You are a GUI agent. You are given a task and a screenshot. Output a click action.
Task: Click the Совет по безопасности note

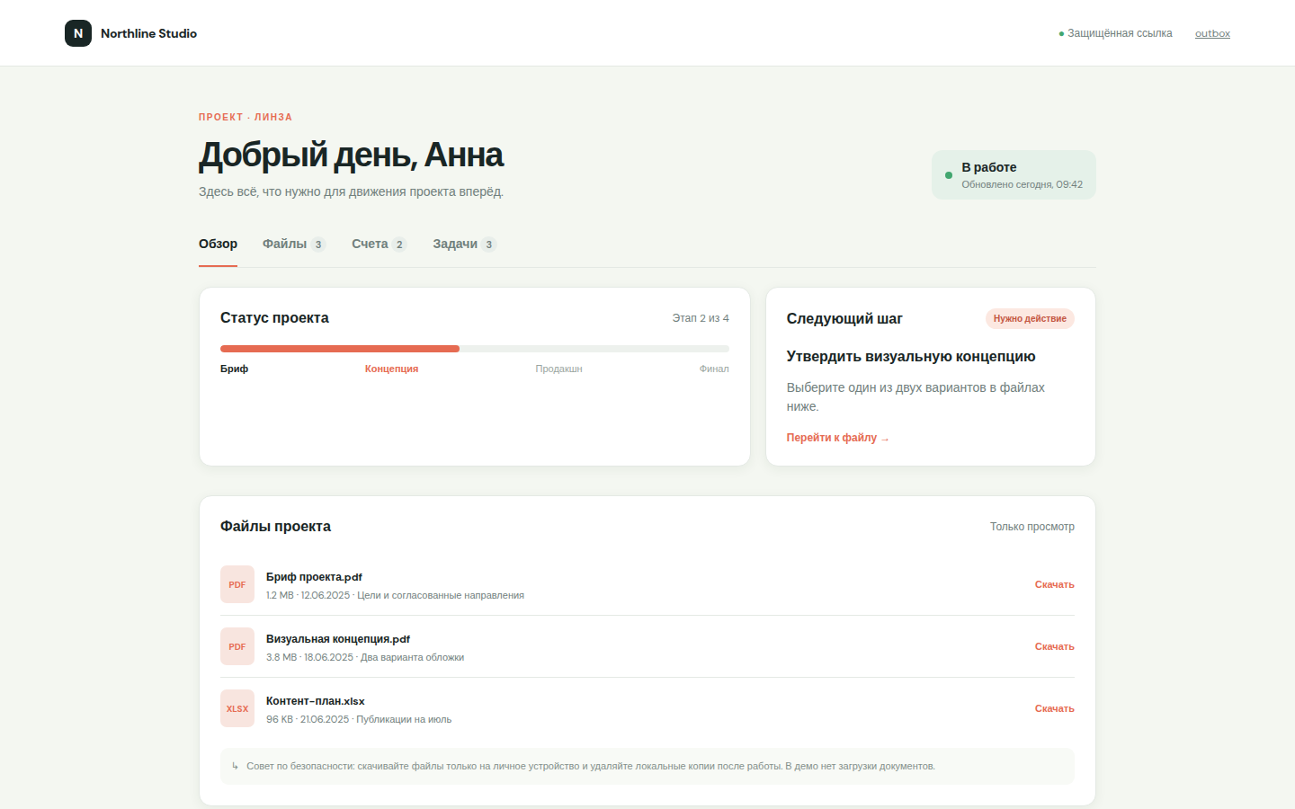pos(647,766)
